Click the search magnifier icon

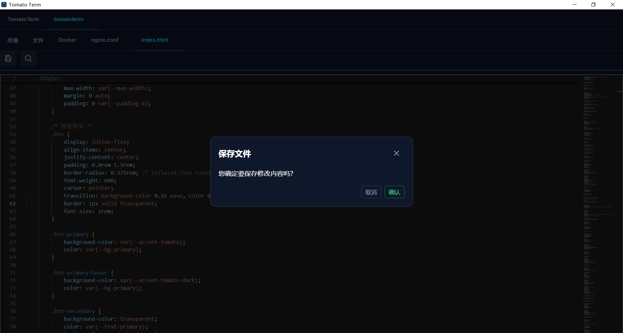[29, 59]
